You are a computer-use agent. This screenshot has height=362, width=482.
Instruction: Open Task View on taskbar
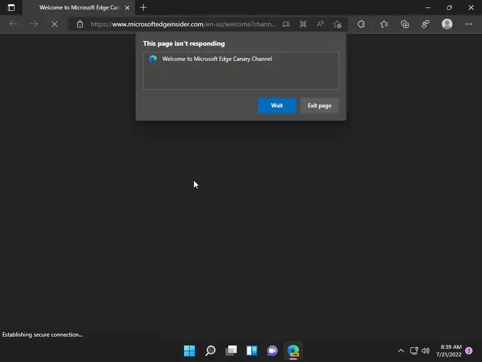[x=231, y=351]
